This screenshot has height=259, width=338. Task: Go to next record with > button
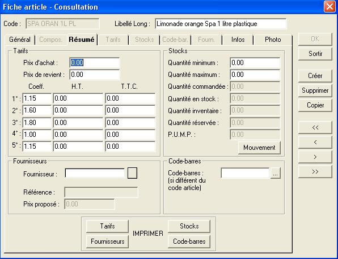click(x=315, y=157)
